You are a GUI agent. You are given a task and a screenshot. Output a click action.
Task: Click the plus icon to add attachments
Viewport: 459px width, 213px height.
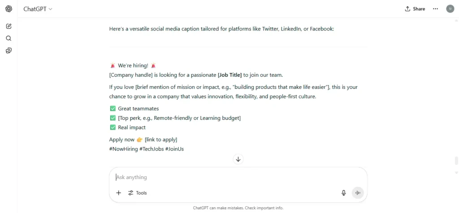pos(118,193)
